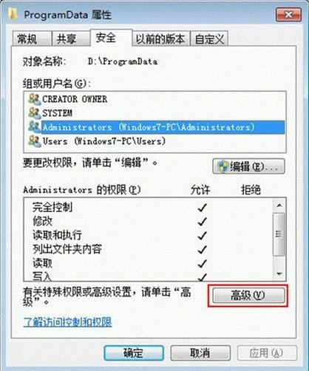
Task: Click the Users group icon
Action: click(x=35, y=141)
